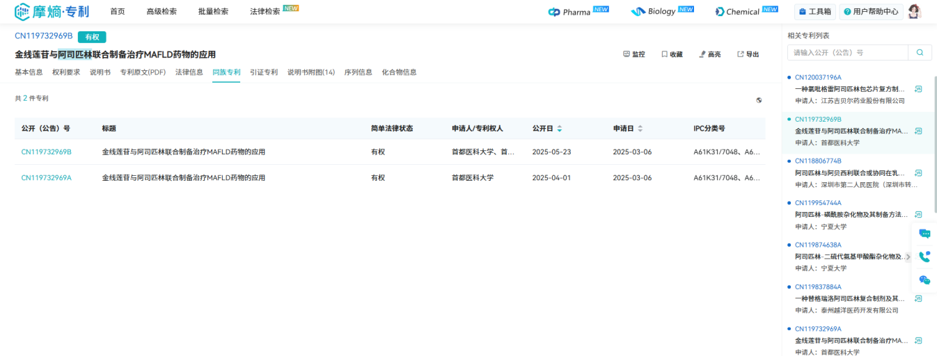The width and height of the screenshot is (937, 356).
Task: Click the globe icon above the table
Action: (x=759, y=100)
